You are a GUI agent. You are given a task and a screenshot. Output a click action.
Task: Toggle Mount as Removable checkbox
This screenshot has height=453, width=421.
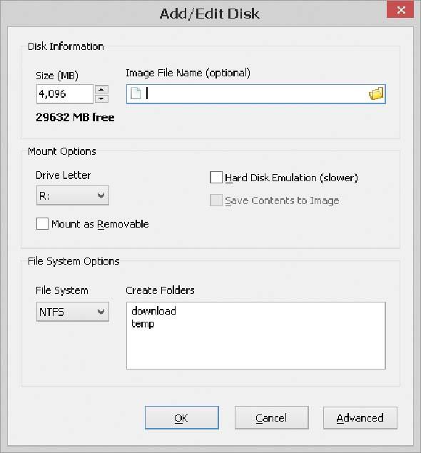point(42,223)
